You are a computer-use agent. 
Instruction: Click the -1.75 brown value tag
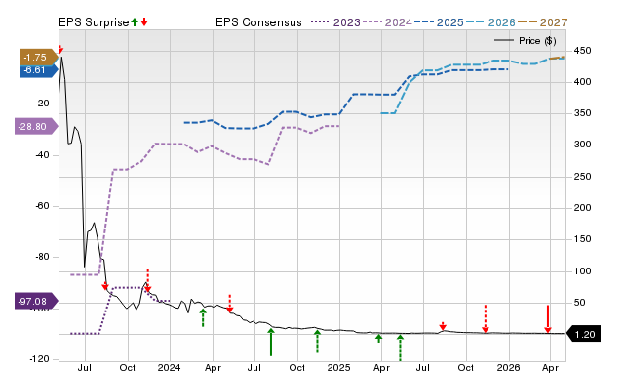[x=39, y=57]
